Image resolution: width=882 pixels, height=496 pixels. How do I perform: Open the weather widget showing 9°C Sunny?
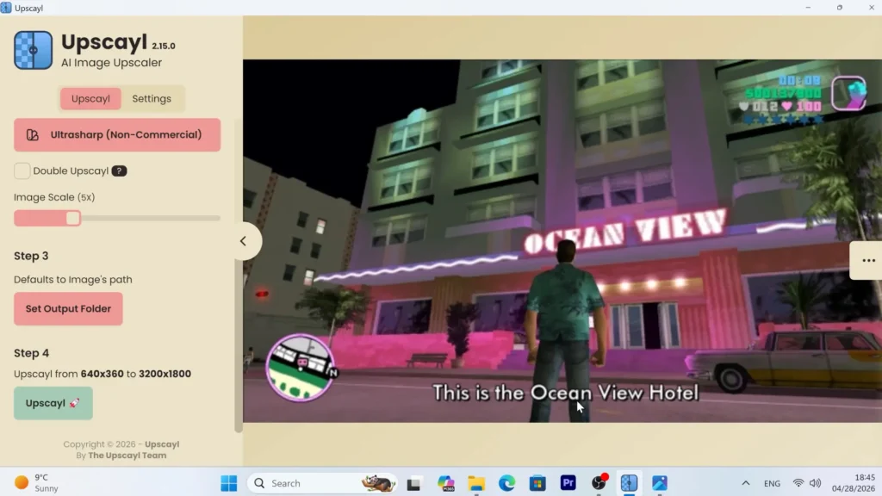click(x=37, y=483)
